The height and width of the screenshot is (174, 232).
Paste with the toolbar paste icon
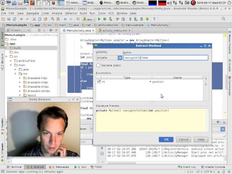pyautogui.click(x=45, y=19)
